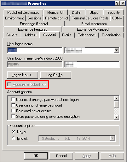
Task: Select the End of radio button
Action: tap(14, 138)
